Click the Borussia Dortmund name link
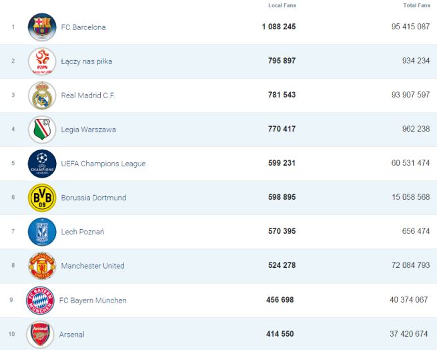This screenshot has width=437, height=350. pyautogui.click(x=93, y=198)
